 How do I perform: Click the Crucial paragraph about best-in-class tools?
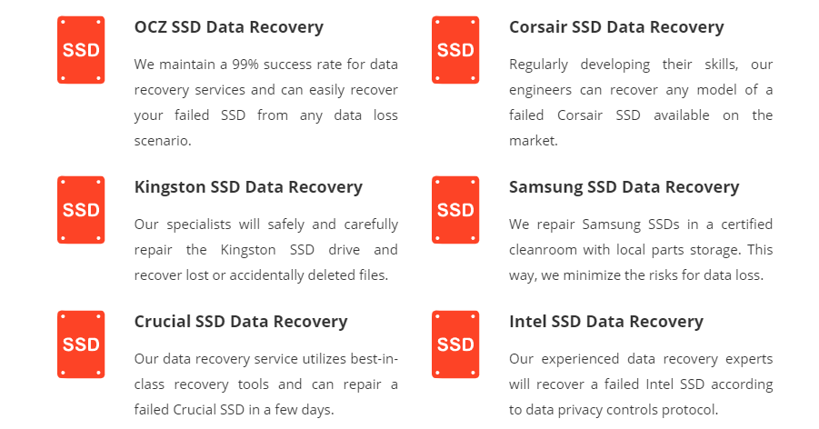pyautogui.click(x=265, y=384)
